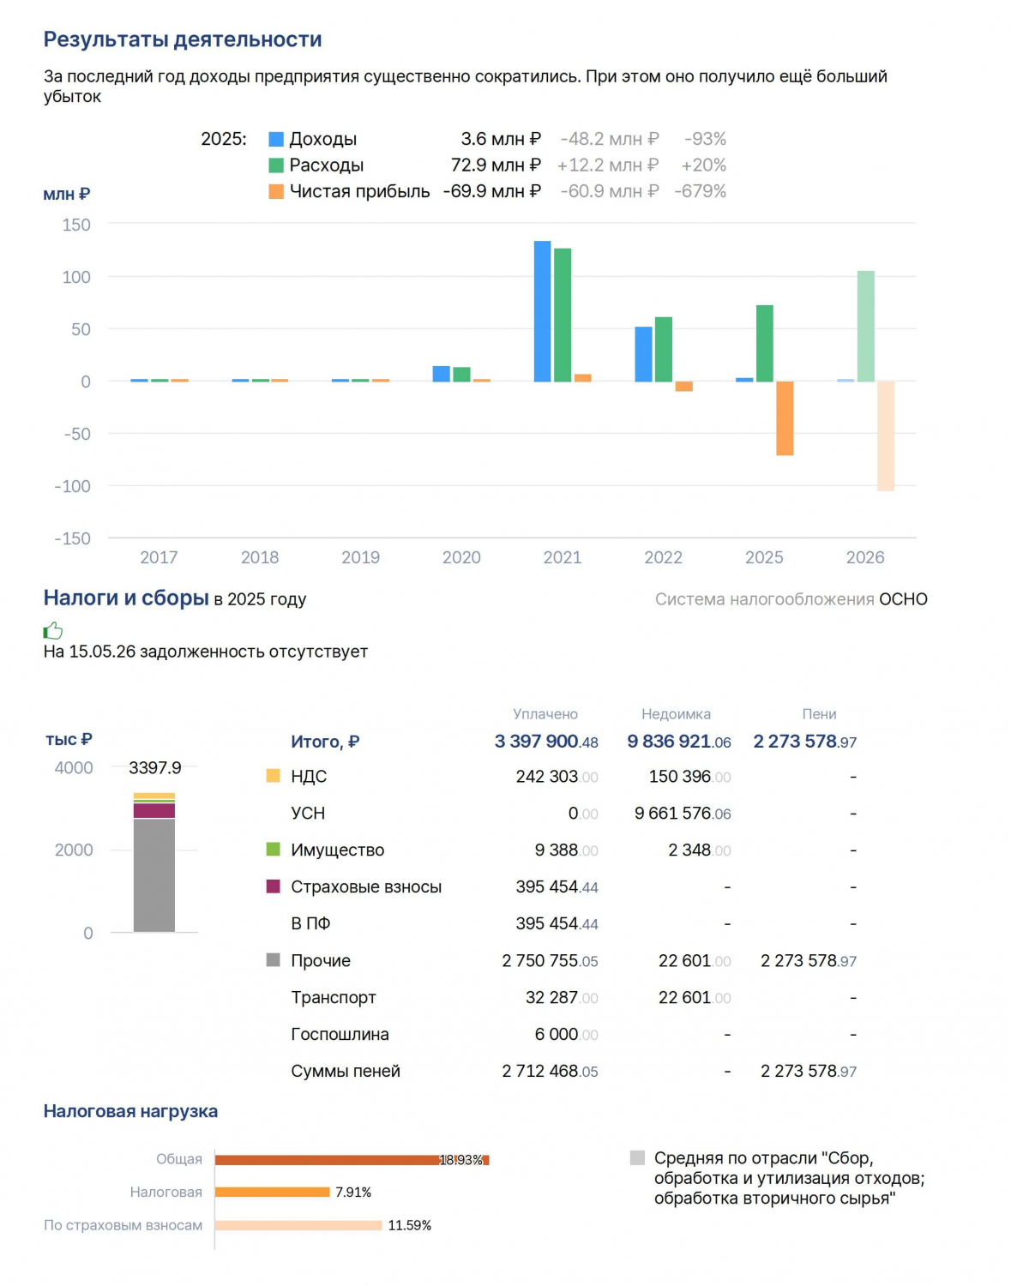This screenshot has width=1011, height=1286.
Task: Click the gray Средняя по отрасли legend square
Action: pyautogui.click(x=637, y=1158)
